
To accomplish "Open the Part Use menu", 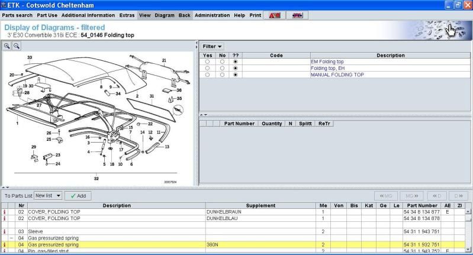I will pyautogui.click(x=47, y=15).
